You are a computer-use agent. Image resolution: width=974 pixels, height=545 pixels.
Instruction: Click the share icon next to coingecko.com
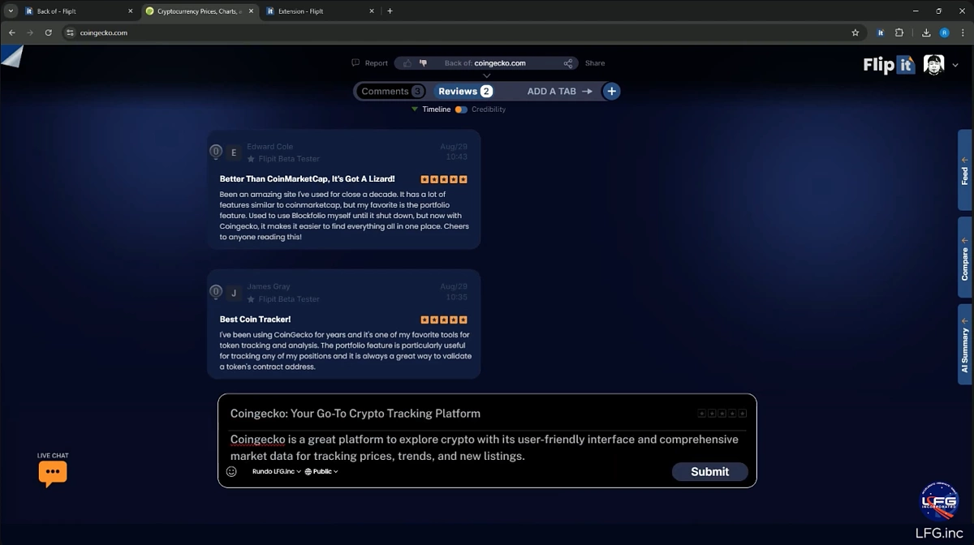pos(568,63)
